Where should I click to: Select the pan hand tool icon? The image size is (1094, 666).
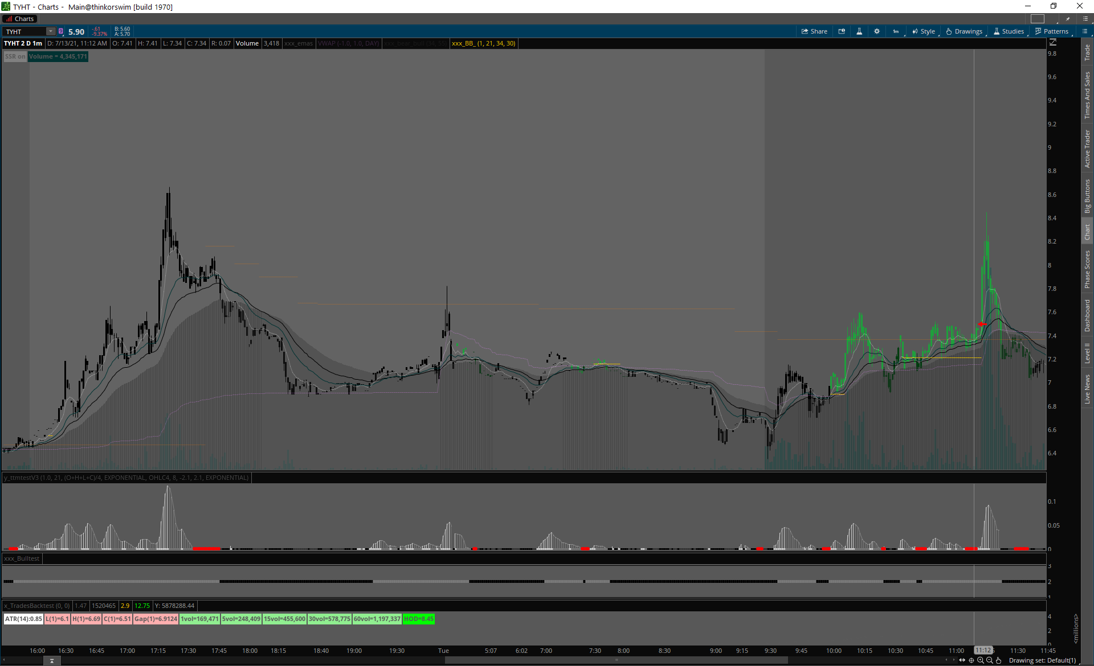[x=999, y=660]
